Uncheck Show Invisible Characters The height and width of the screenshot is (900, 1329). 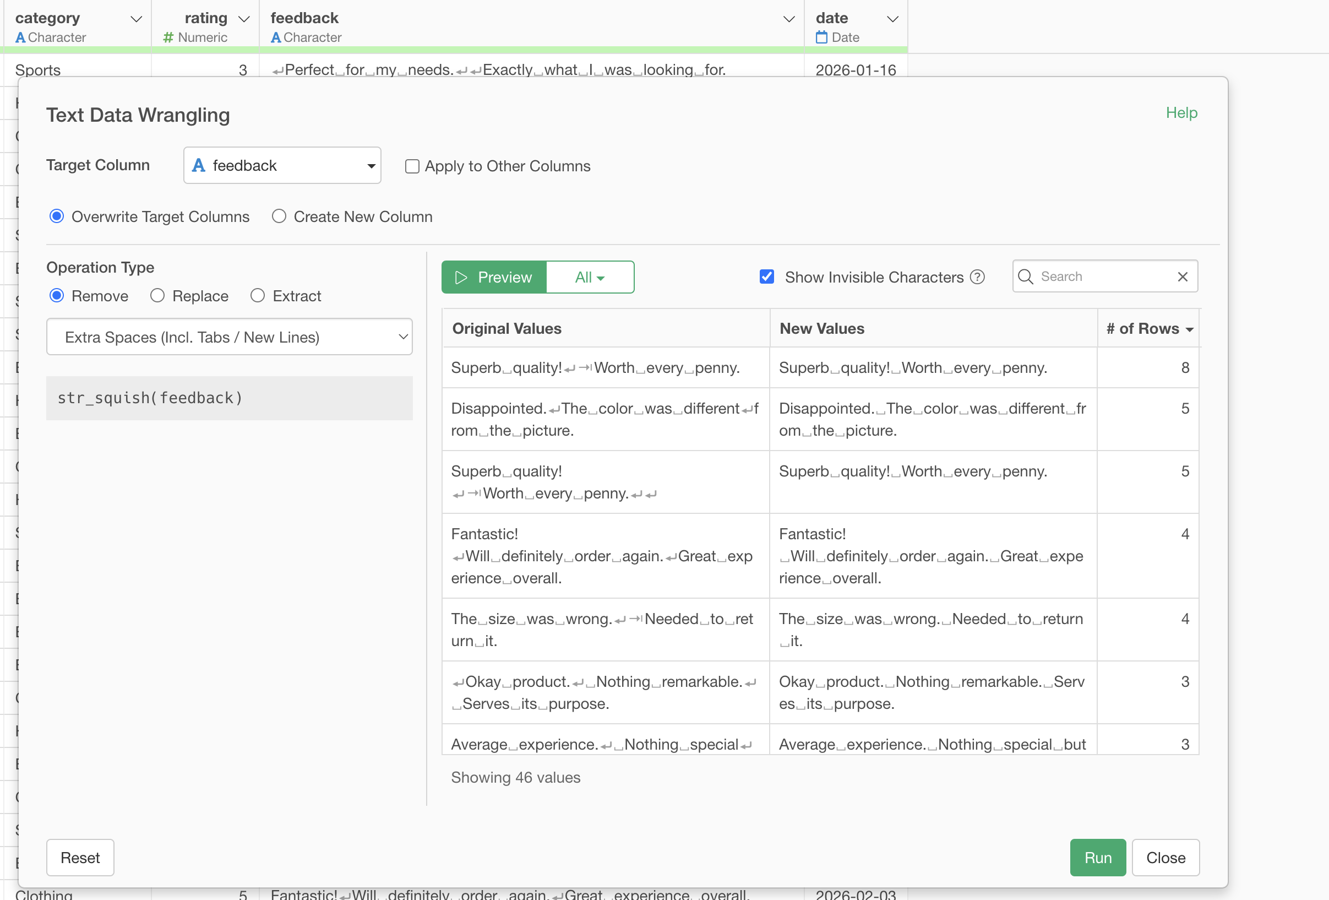pyautogui.click(x=767, y=277)
